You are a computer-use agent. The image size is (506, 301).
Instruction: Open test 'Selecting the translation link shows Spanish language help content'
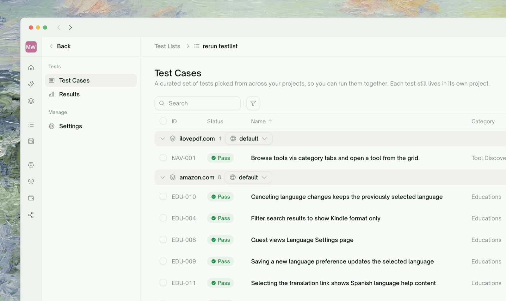click(x=343, y=283)
